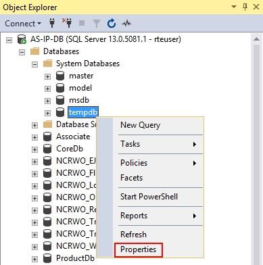The height and width of the screenshot is (265, 263).
Task: Expand the msdb database node
Action: [47, 101]
